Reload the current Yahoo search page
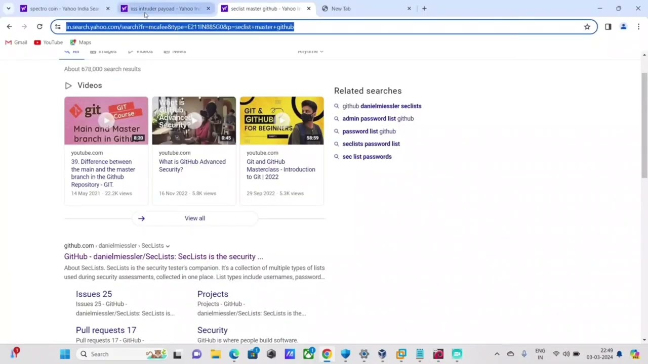This screenshot has width=648, height=364. 39,27
